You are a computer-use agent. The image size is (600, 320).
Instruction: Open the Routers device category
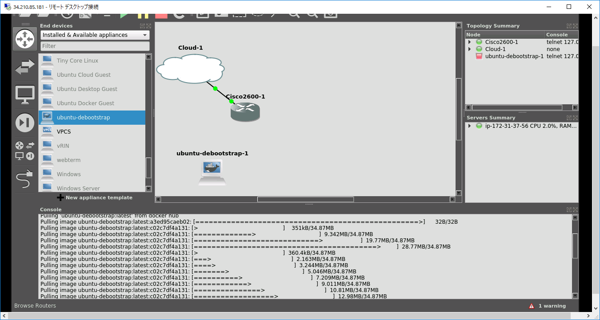pos(25,39)
